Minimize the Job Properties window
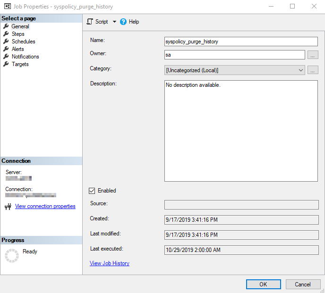 (271, 7)
